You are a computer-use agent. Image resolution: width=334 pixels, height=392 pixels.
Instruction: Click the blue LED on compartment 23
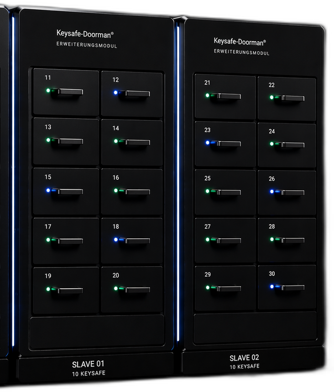click(208, 143)
